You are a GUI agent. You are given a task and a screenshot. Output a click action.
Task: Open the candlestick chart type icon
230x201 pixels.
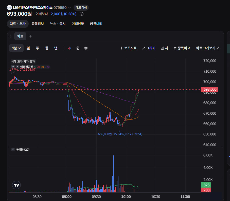pyautogui.click(x=70, y=48)
